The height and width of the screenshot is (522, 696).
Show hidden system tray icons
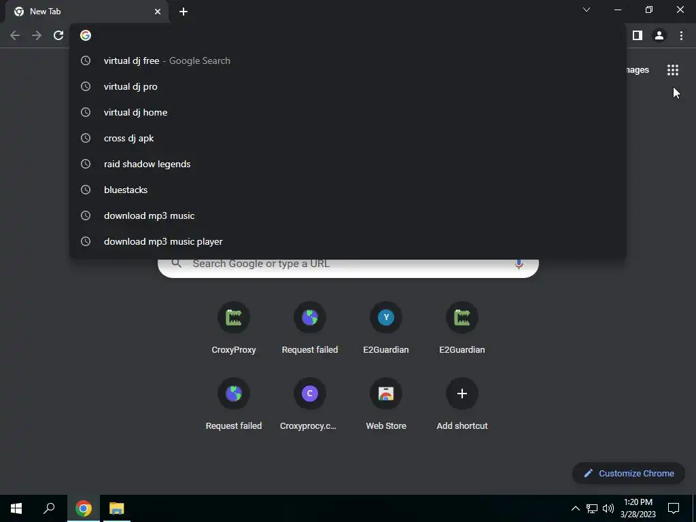tap(575, 508)
